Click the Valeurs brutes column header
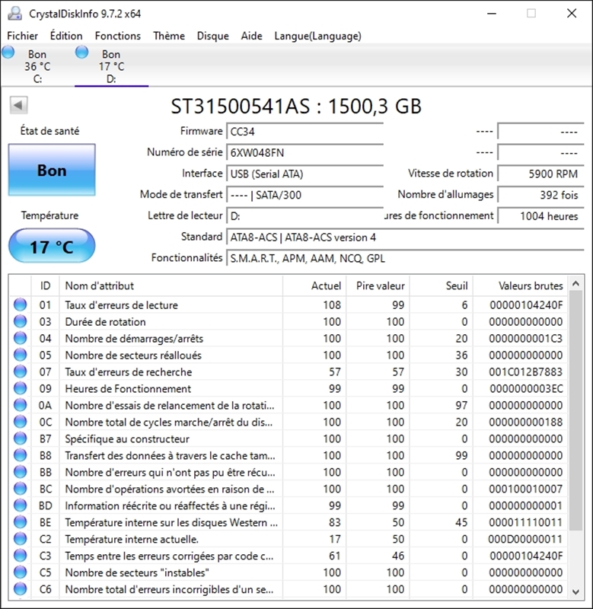 point(531,286)
